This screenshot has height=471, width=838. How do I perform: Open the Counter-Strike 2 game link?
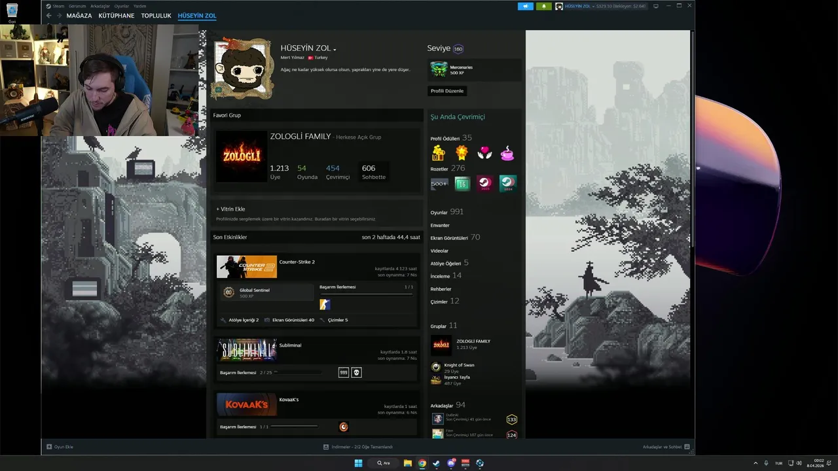click(297, 262)
